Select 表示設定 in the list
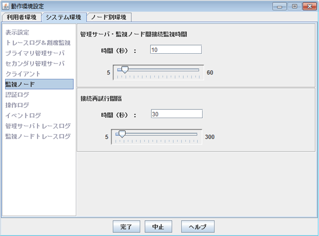Screen dimensions: 319x236 pyautogui.click(x=17, y=32)
